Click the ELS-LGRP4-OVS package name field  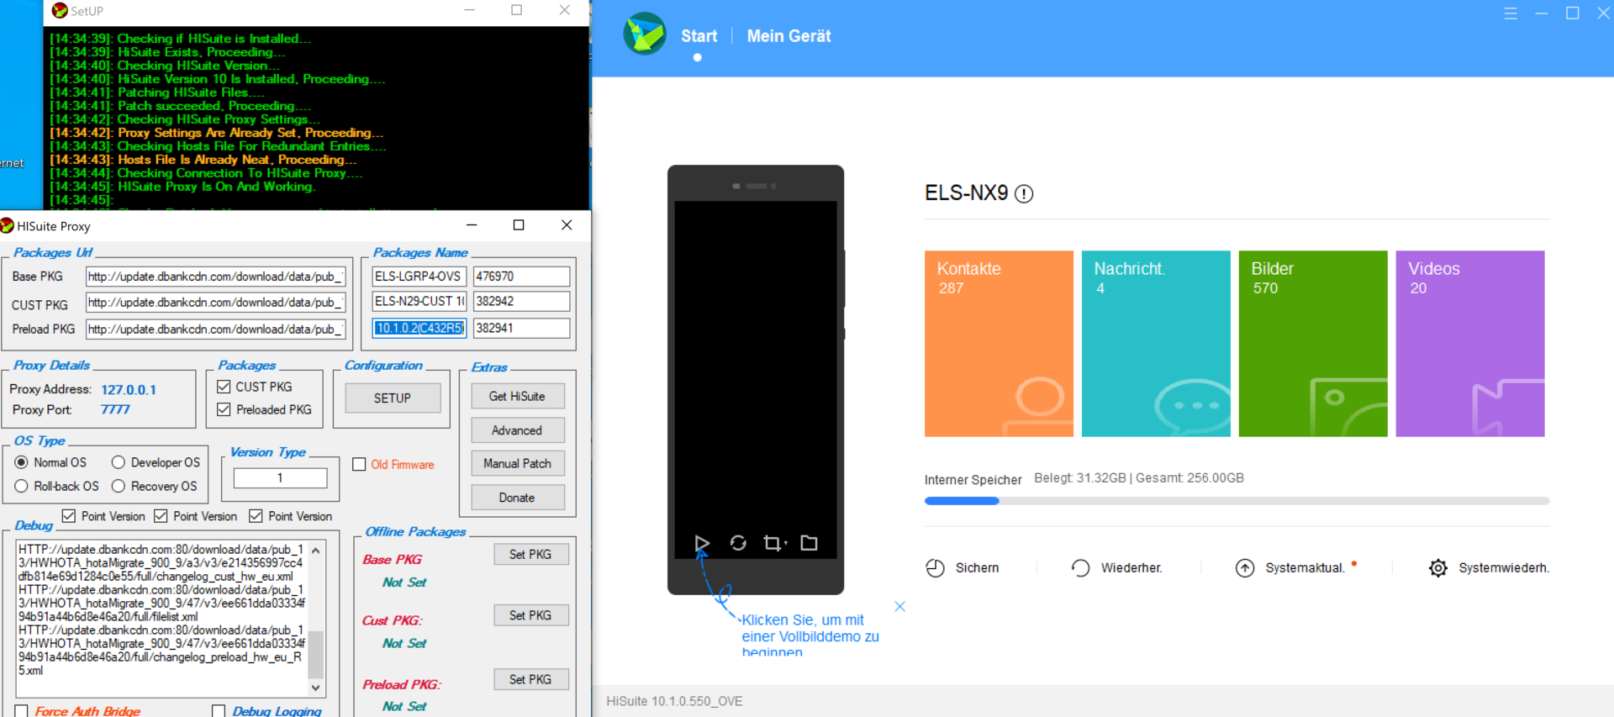pyautogui.click(x=419, y=277)
